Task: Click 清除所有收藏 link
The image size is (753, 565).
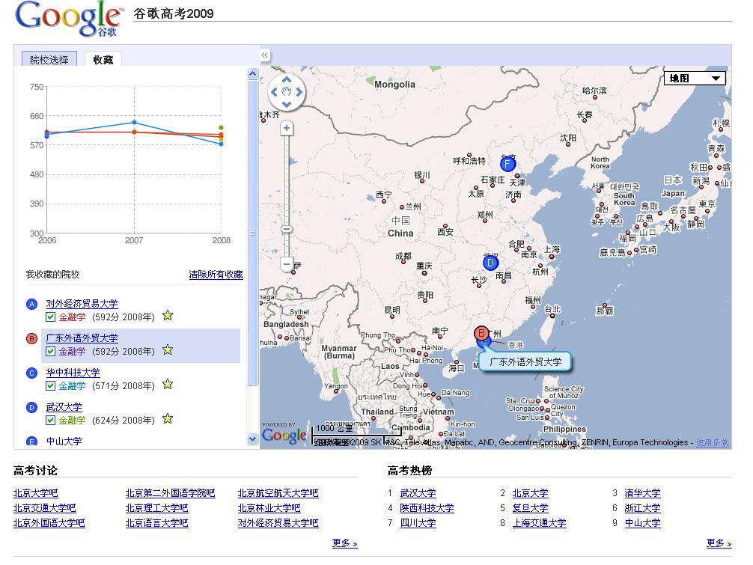Action: 216,275
